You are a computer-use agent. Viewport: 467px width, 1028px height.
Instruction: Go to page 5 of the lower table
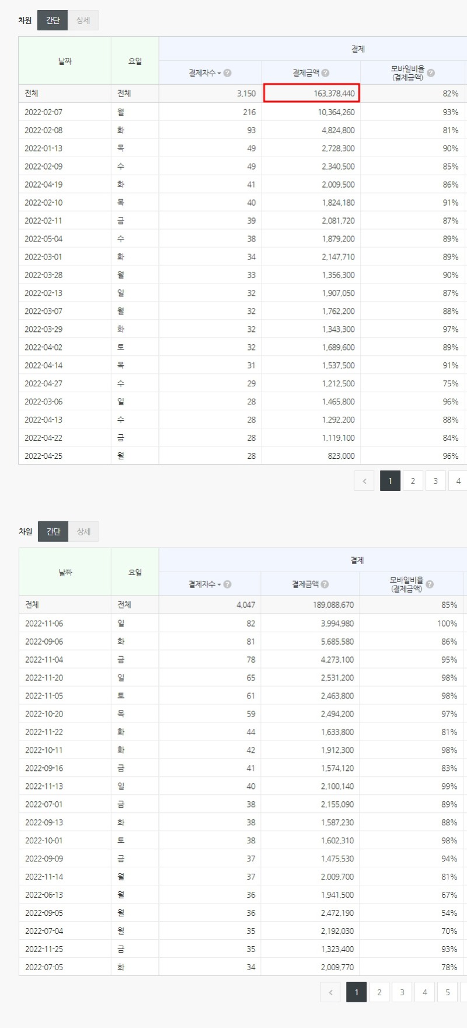point(448,992)
